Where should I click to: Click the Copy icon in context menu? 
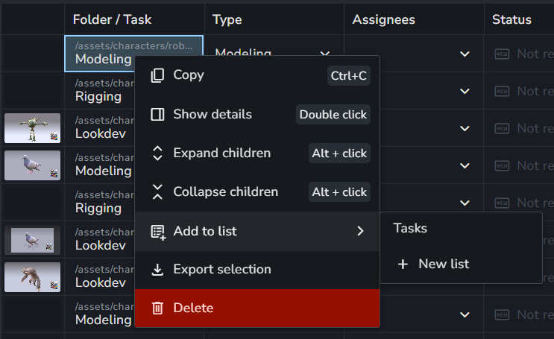pyautogui.click(x=157, y=75)
